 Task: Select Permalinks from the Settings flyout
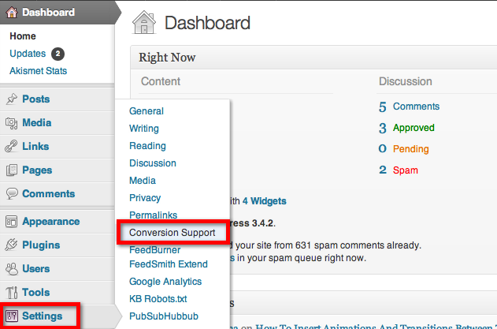[153, 215]
